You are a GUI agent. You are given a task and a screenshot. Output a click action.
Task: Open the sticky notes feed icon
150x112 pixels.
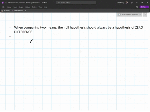(137, 7)
